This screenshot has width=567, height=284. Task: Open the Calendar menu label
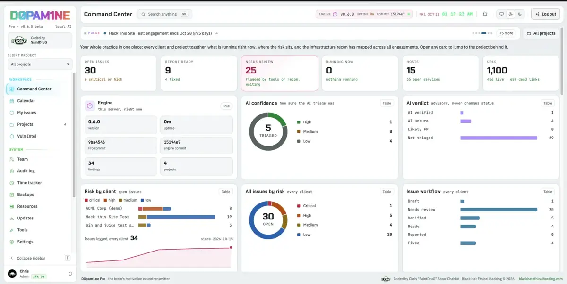[26, 101]
